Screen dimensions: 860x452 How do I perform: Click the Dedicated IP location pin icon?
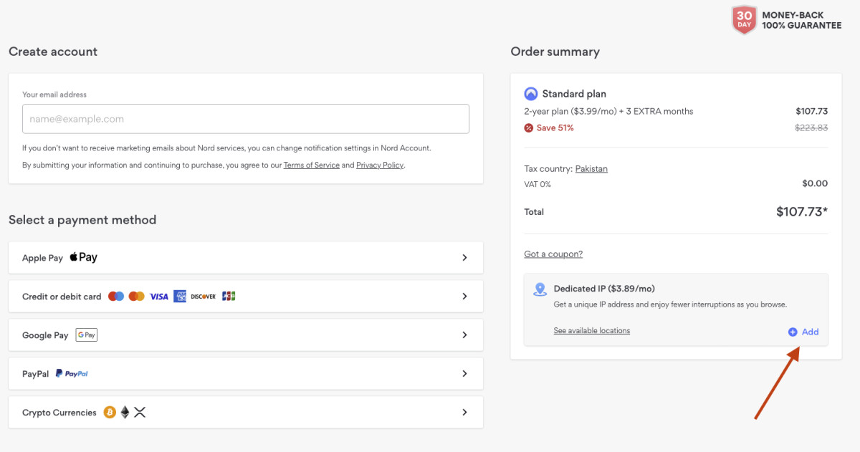(540, 289)
